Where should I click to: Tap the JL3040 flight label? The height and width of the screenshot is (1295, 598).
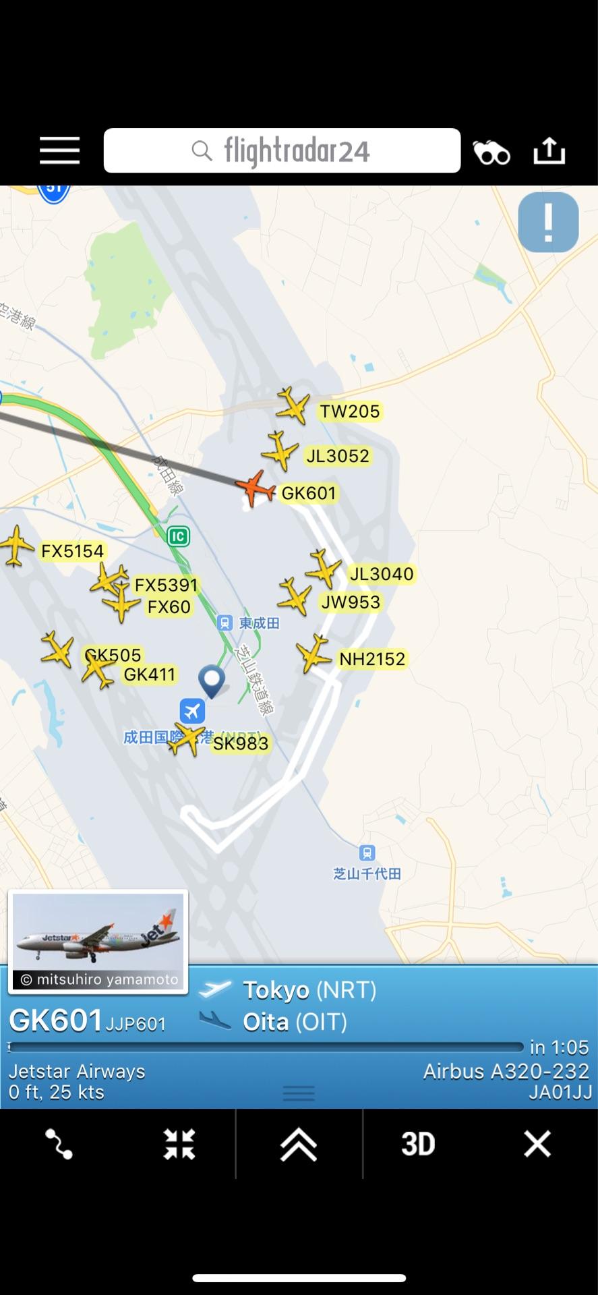[382, 574]
